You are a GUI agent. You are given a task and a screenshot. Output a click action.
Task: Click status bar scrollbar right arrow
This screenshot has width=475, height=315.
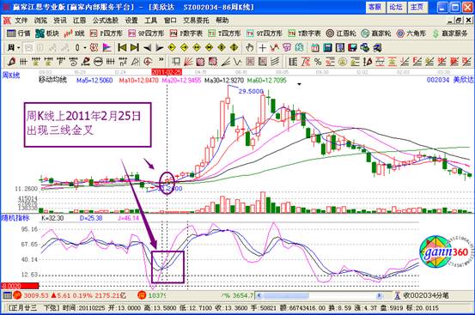(x=379, y=295)
